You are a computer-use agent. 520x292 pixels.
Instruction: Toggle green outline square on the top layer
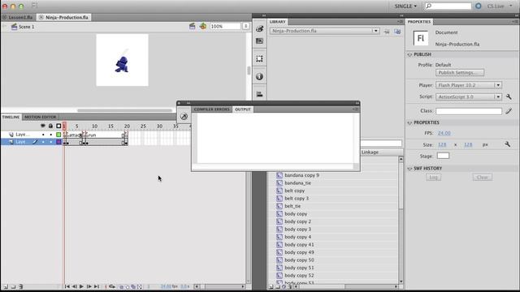58,135
